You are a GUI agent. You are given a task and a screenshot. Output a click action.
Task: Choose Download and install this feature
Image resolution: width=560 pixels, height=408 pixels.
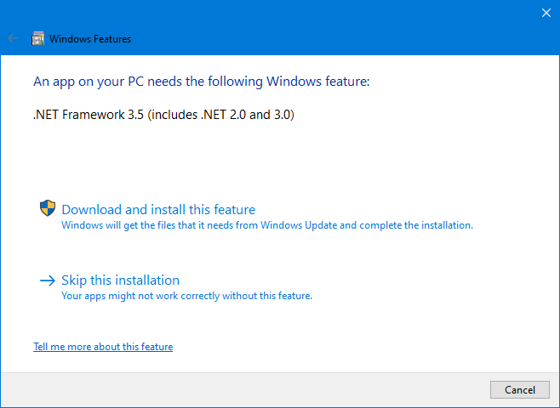(x=158, y=209)
